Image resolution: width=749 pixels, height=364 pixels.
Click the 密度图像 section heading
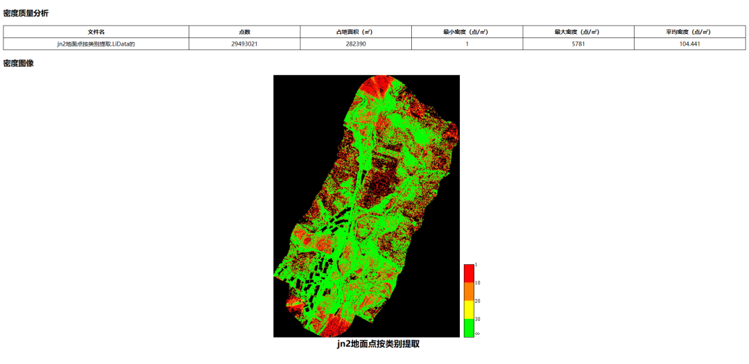19,64
